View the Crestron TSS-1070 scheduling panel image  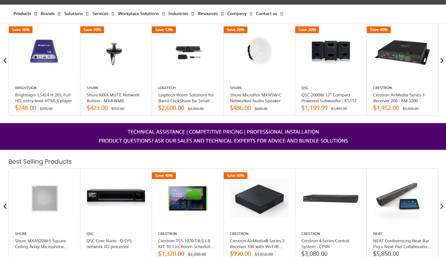[188, 198]
